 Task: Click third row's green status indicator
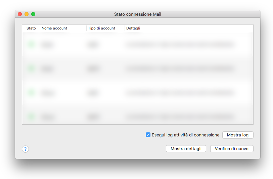pos(31,93)
